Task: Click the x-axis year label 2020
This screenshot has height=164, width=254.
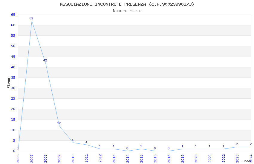Action: 196,159
